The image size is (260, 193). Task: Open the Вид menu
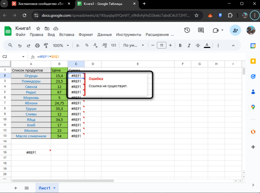click(51, 35)
